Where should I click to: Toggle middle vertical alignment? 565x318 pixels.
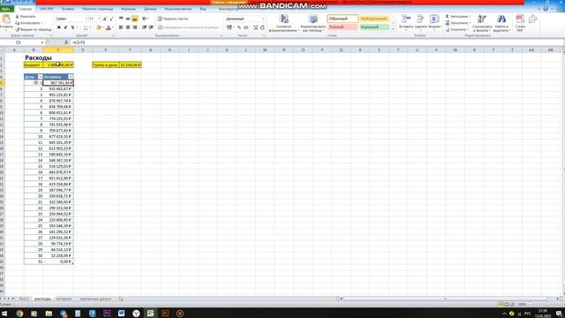128,19
